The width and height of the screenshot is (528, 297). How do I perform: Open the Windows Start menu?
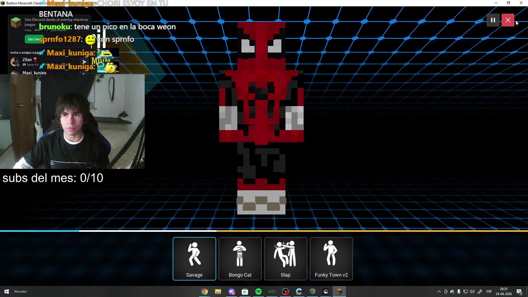click(7, 292)
